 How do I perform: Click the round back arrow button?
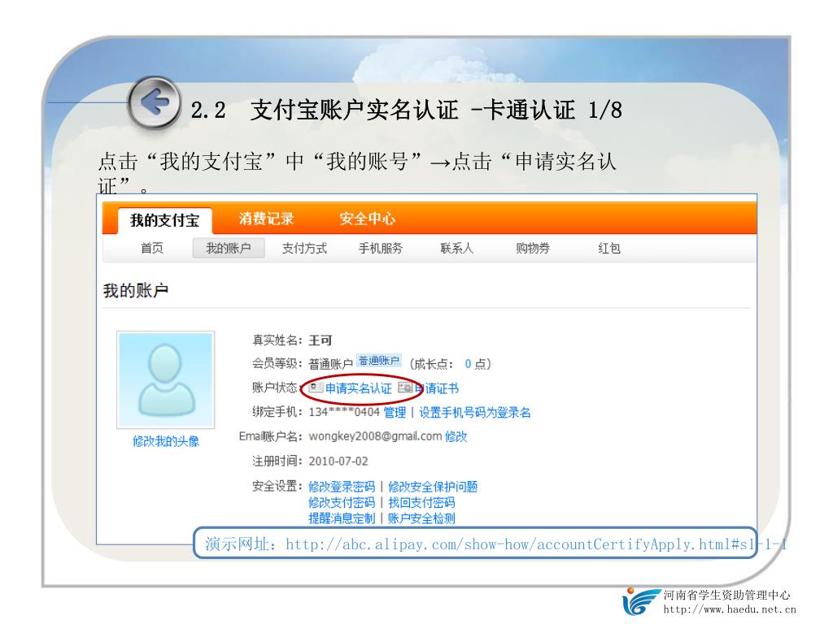[155, 102]
